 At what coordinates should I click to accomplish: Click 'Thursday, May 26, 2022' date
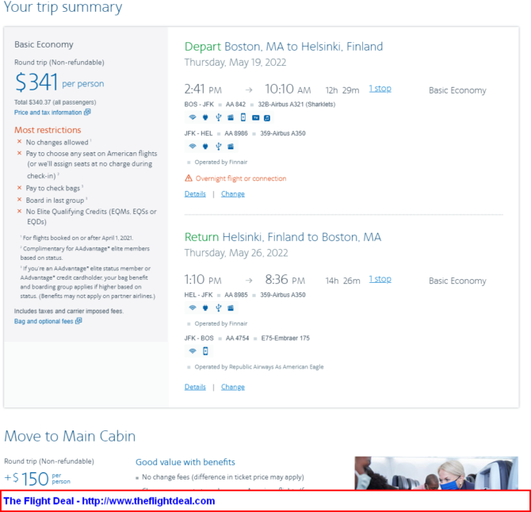(x=236, y=254)
